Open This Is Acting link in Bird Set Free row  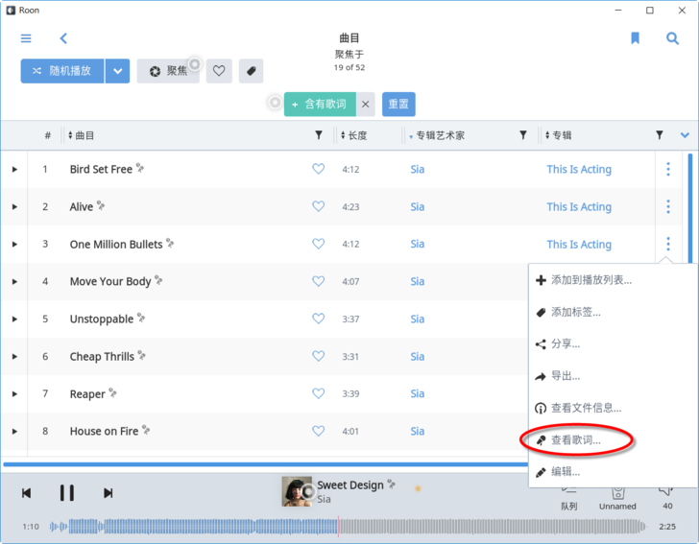[x=579, y=169]
